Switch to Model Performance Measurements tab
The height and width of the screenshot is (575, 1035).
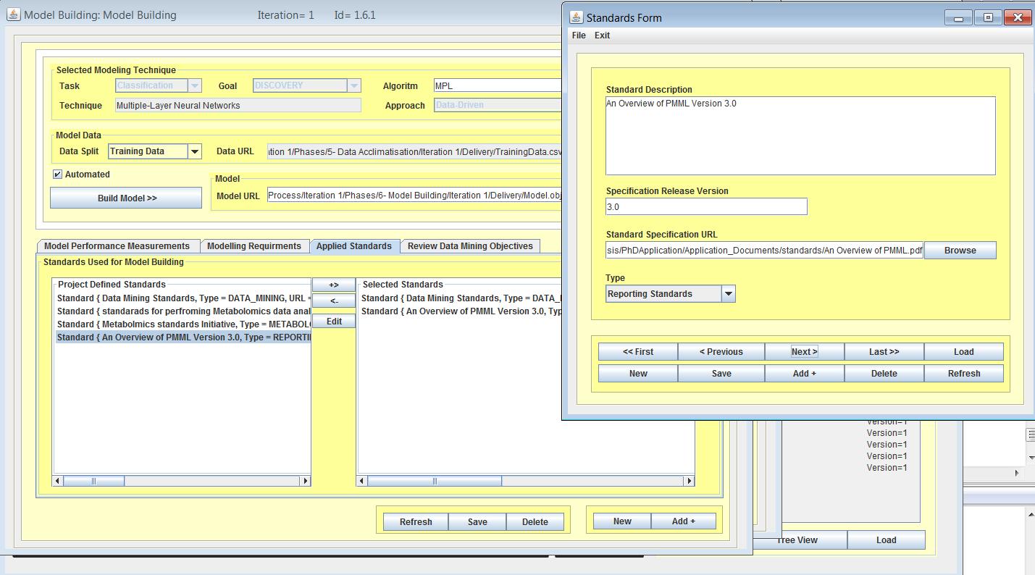click(x=117, y=246)
